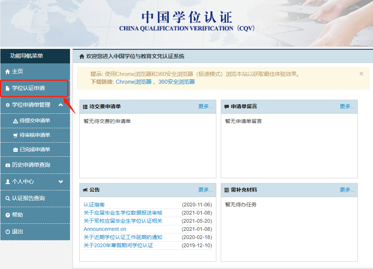Click the text 暂无申请单留言
This screenshot has height=269, width=373.
(x=243, y=121)
